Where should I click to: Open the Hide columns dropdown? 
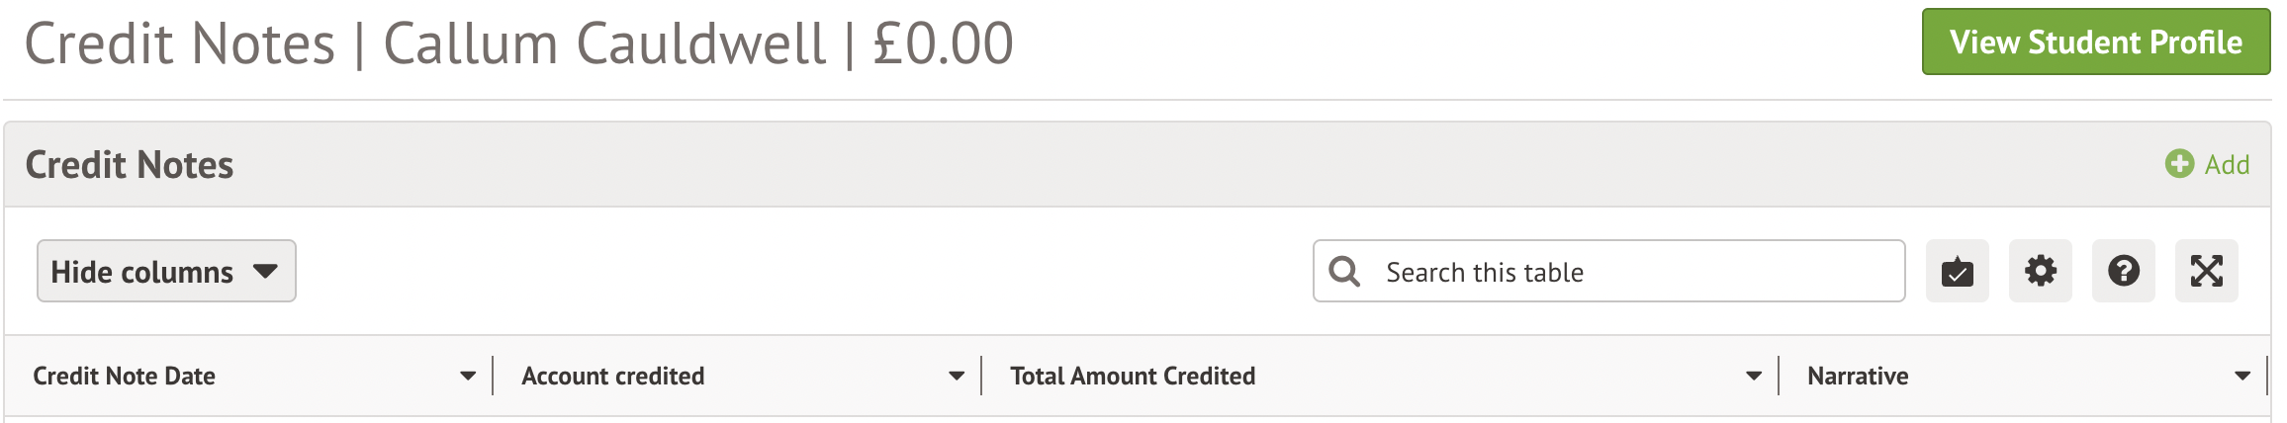pyautogui.click(x=166, y=272)
